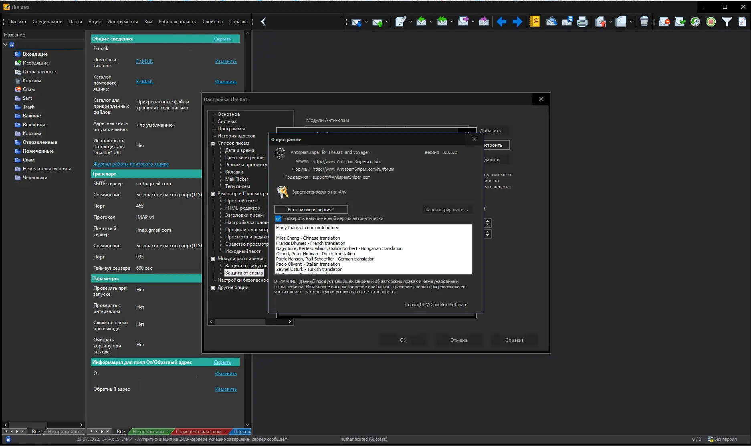Open the 'Письмо' menu

(x=17, y=22)
